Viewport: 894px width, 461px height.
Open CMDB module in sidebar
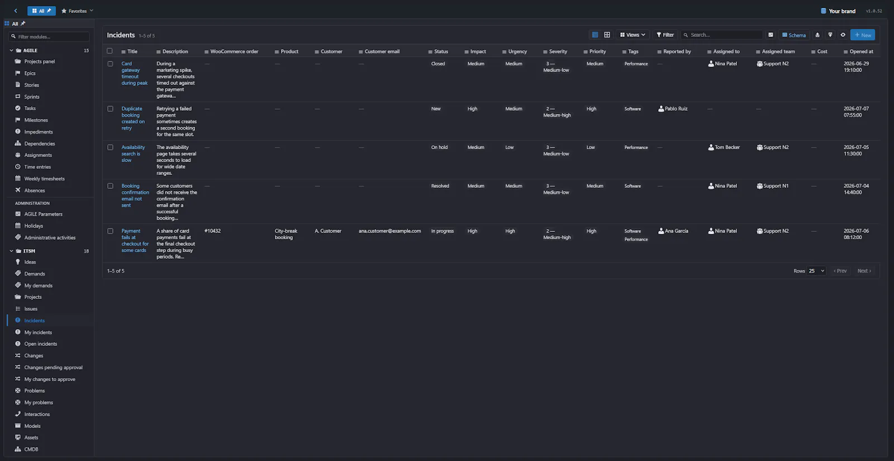pyautogui.click(x=31, y=450)
